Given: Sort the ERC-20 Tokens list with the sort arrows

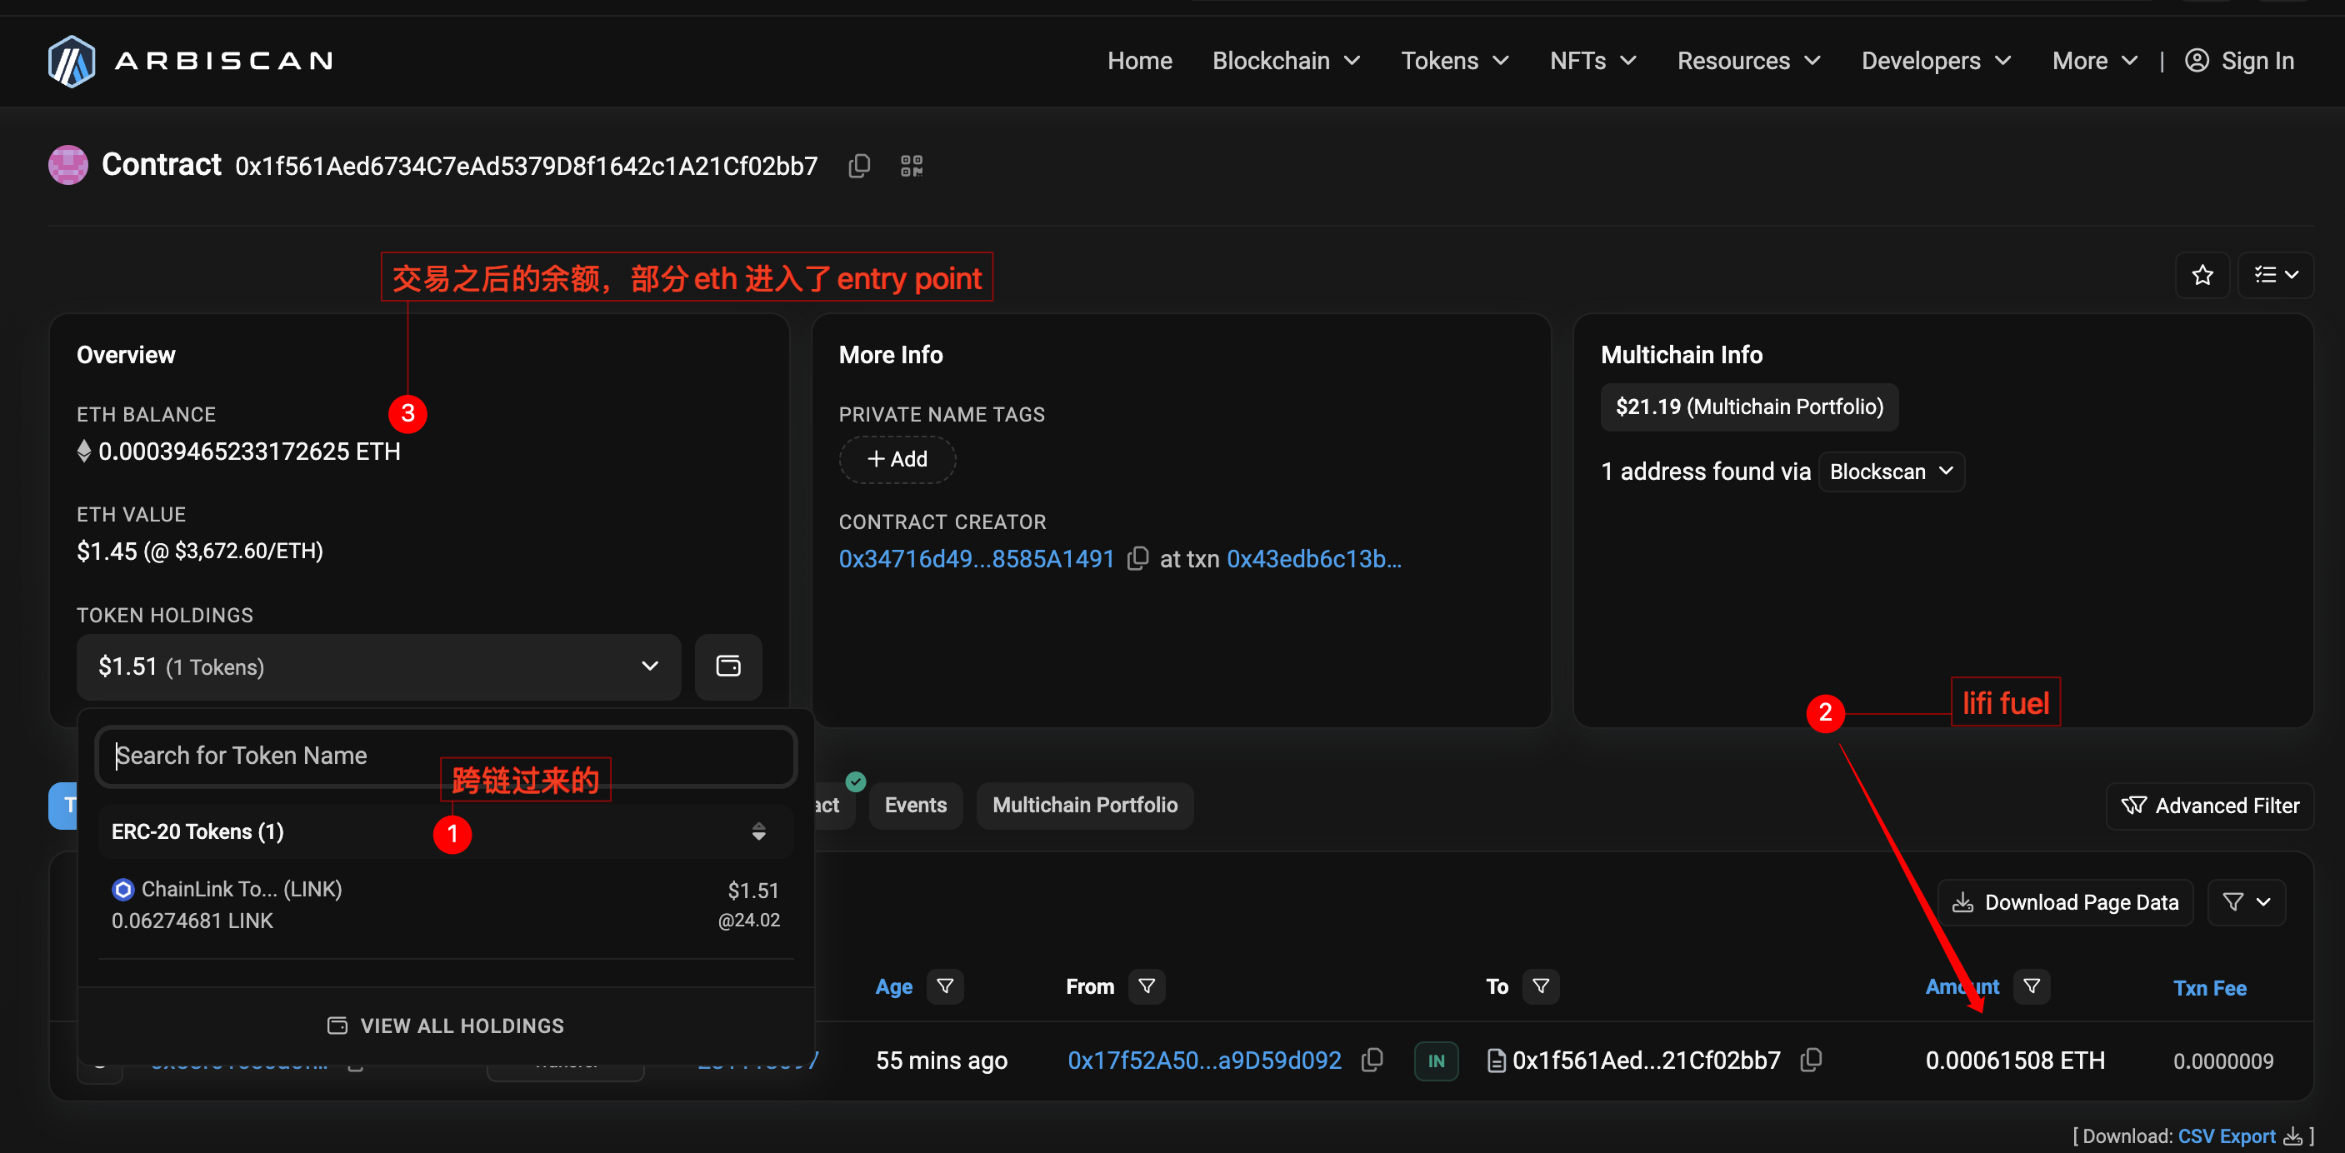Looking at the screenshot, I should tap(758, 831).
